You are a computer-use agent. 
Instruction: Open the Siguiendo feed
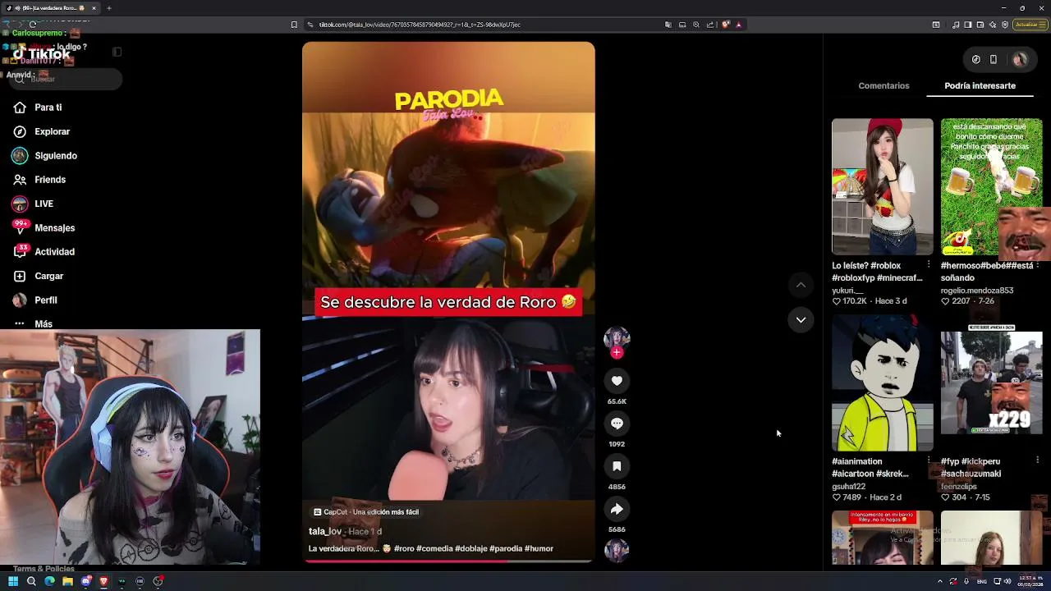tap(56, 156)
